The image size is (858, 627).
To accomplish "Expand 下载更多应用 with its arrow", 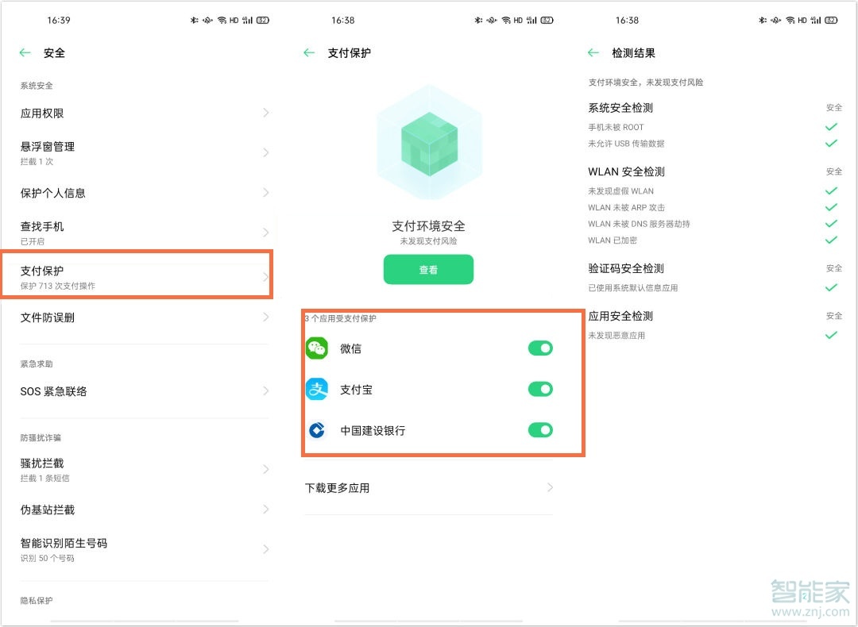I will point(551,487).
